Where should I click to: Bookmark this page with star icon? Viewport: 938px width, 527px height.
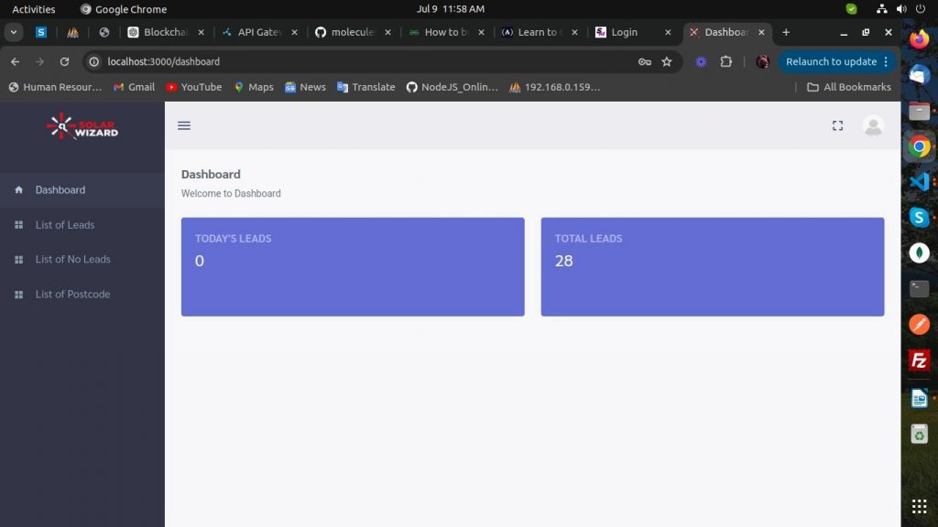click(667, 61)
